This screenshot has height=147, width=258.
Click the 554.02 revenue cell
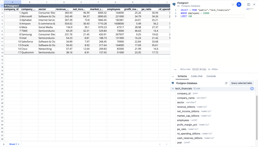64,24
